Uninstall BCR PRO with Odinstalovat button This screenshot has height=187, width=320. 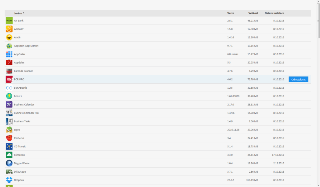point(298,79)
